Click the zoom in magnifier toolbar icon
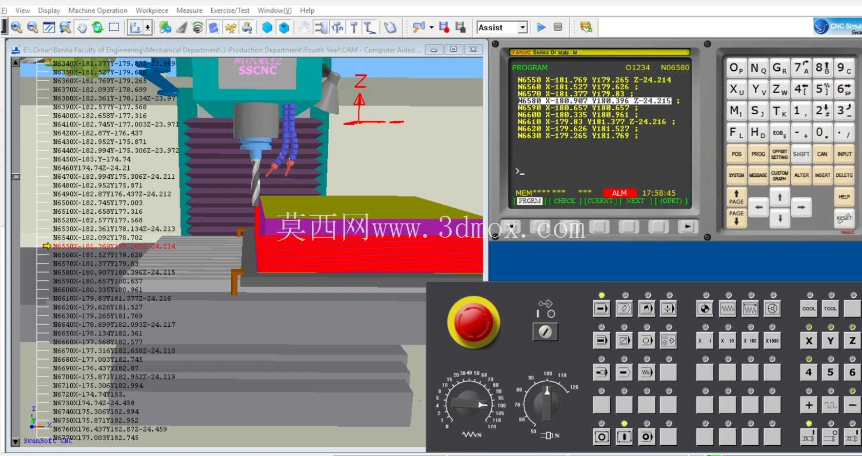862x456 pixels. (x=16, y=28)
